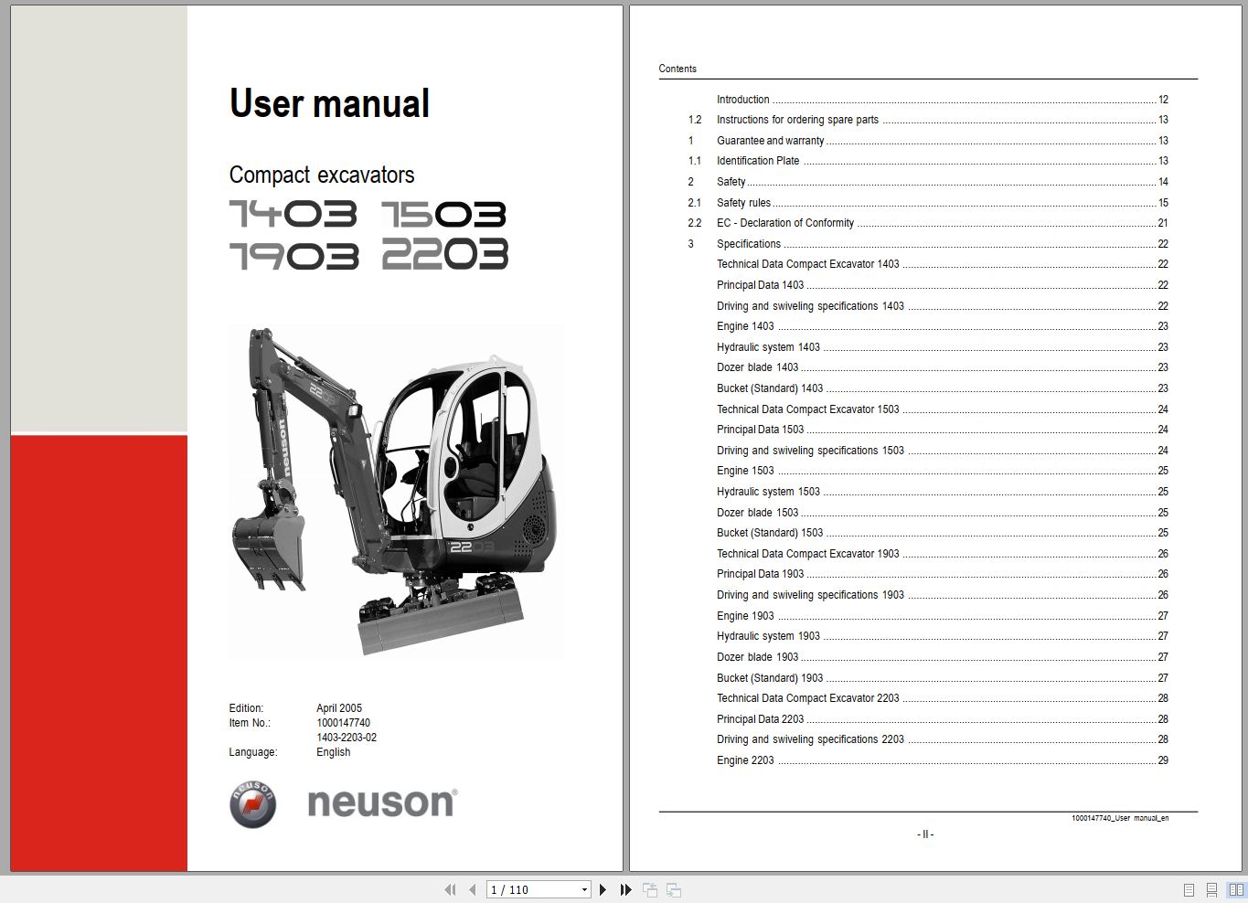1248x903 pixels.
Task: Click the next view icon
Action: pos(674,889)
